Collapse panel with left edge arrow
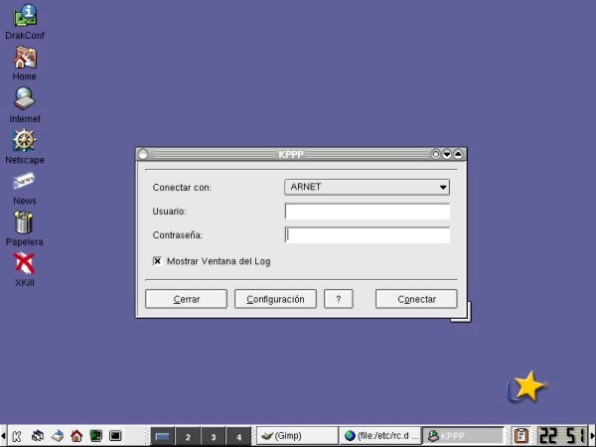596x447 pixels. pyautogui.click(x=3, y=436)
